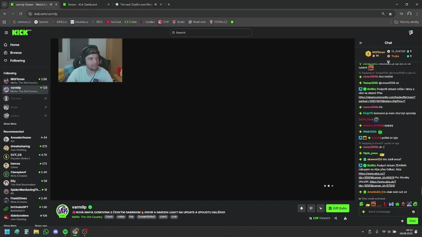The width and height of the screenshot is (422, 237).
Task: Click the Kick Search box
Action: coord(211,33)
